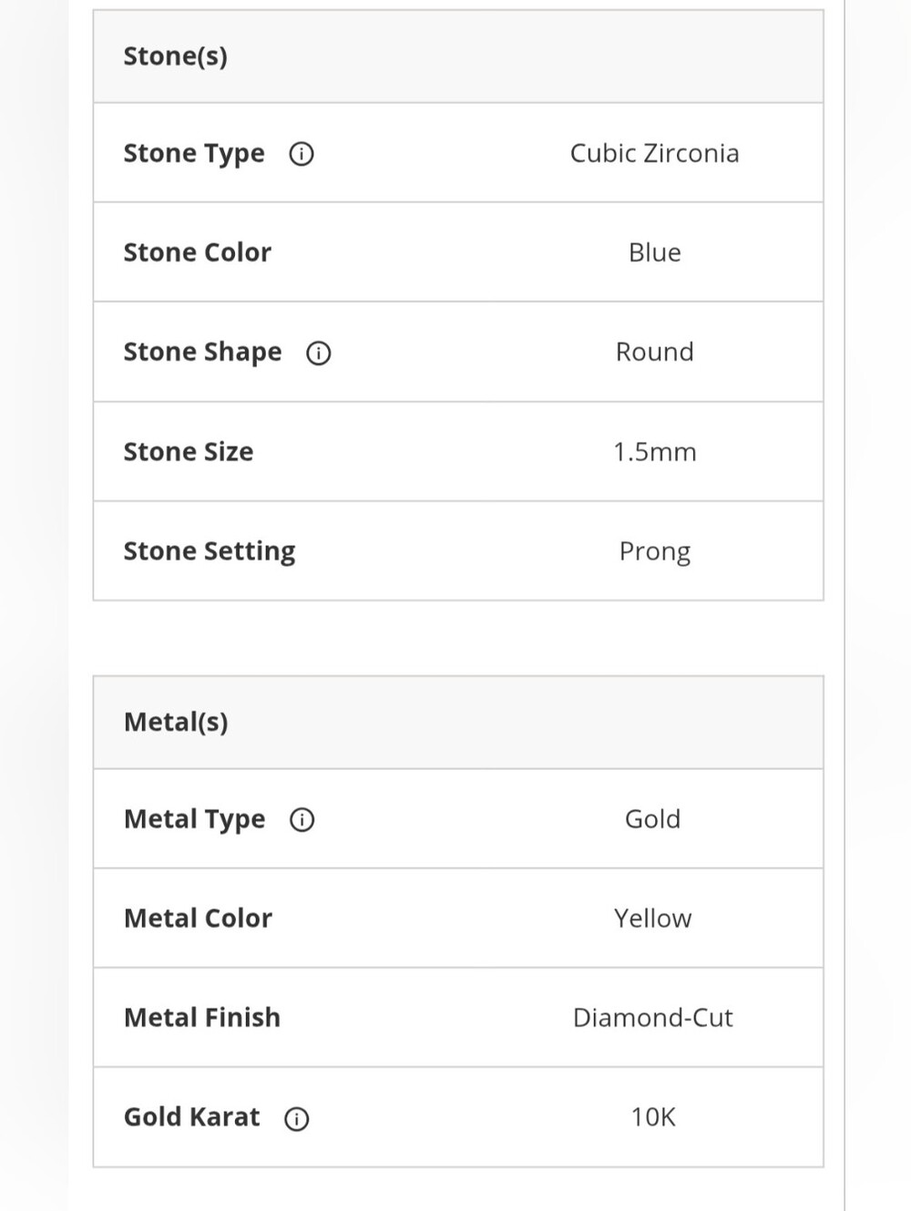The height and width of the screenshot is (1211, 911).
Task: Click the Round stone shape value
Action: pyautogui.click(x=654, y=352)
